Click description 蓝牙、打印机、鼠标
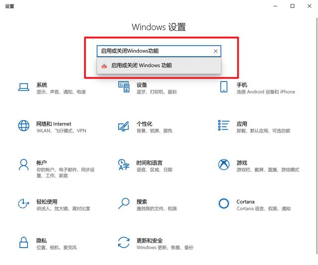This screenshot has height=265, width=318. pyautogui.click(x=157, y=92)
